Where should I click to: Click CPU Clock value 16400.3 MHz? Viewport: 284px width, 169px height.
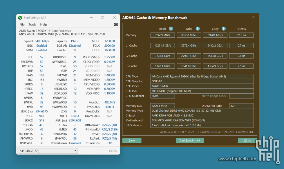(202, 86)
